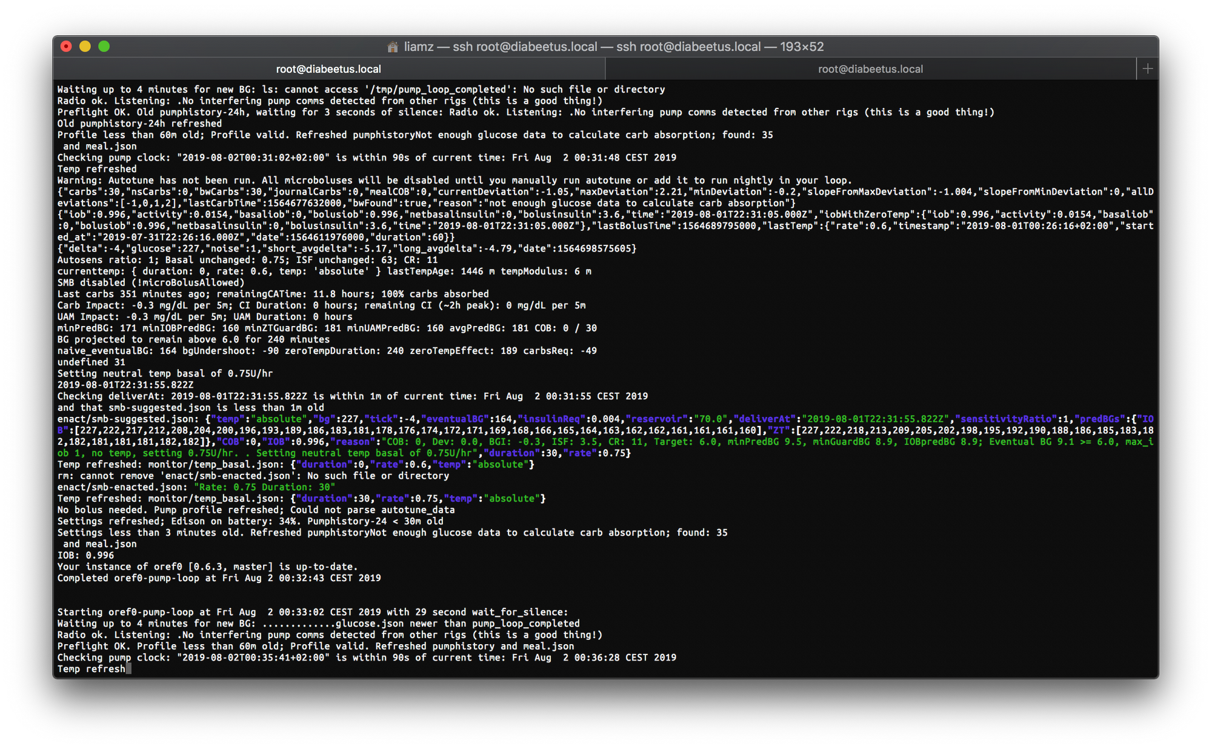Image resolution: width=1212 pixels, height=749 pixels.
Task: Switch to the first root@diabeetus.local tab
Action: [328, 69]
